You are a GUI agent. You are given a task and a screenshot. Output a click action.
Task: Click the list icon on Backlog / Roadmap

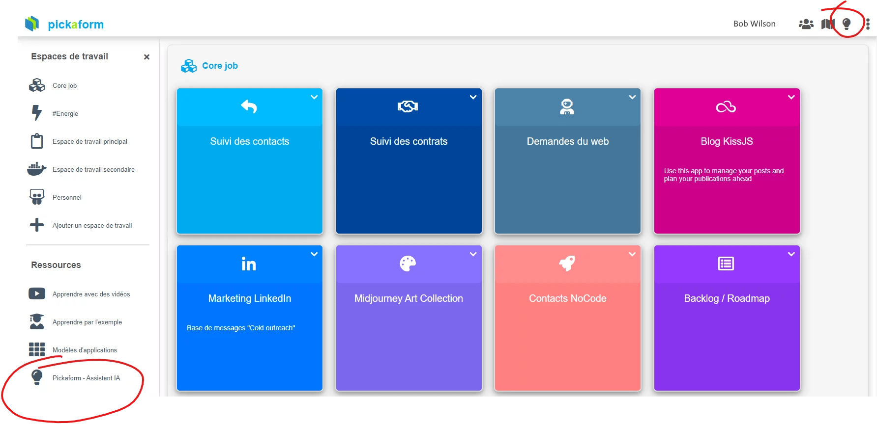726,264
